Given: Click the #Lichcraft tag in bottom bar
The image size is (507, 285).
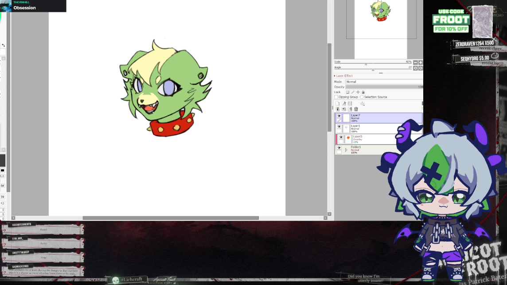Looking at the screenshot, I should [131, 279].
